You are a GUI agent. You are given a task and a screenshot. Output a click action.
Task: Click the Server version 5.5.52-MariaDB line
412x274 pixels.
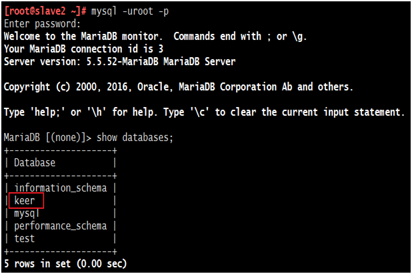click(x=119, y=61)
